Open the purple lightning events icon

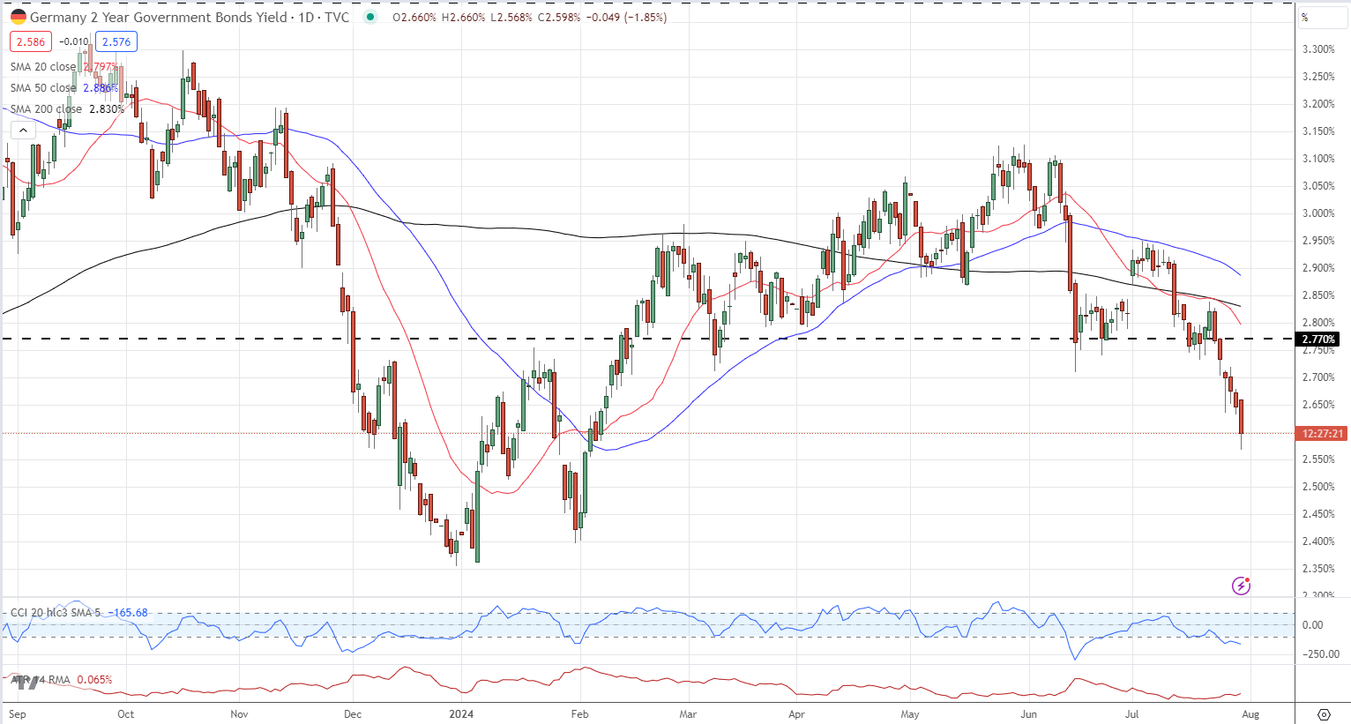click(x=1241, y=586)
